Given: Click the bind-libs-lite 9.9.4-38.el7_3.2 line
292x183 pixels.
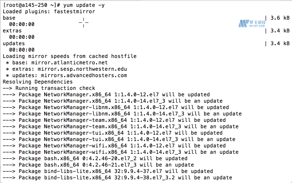Looking at the screenshot, I should (118, 178).
